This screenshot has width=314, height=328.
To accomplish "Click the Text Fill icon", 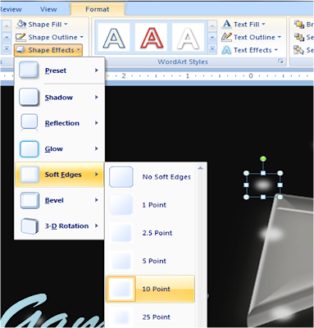I will 226,25.
